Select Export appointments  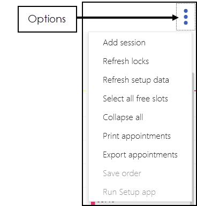(x=140, y=155)
